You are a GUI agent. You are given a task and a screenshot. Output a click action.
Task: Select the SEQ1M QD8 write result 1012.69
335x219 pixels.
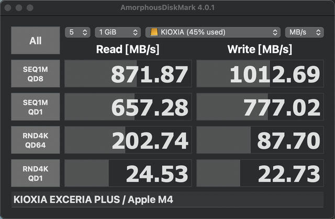pyautogui.click(x=260, y=74)
